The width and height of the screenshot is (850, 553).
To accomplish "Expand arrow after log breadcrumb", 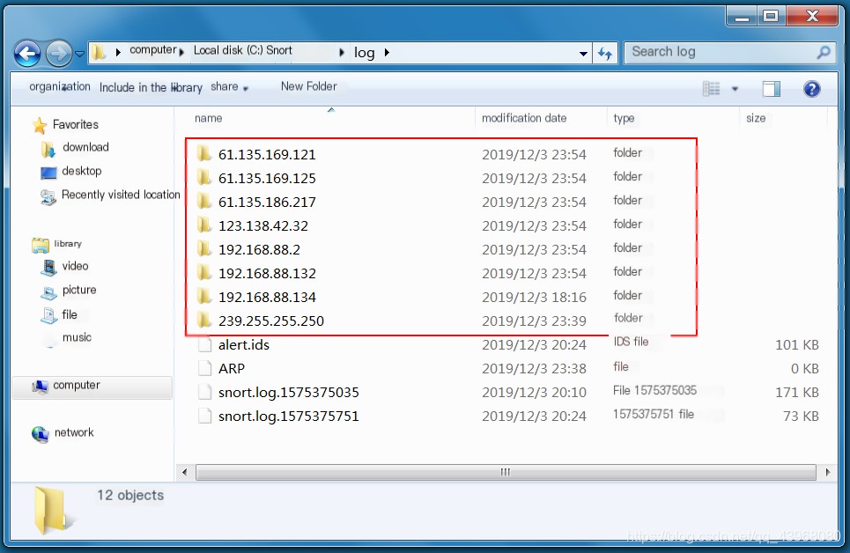I will coord(387,53).
